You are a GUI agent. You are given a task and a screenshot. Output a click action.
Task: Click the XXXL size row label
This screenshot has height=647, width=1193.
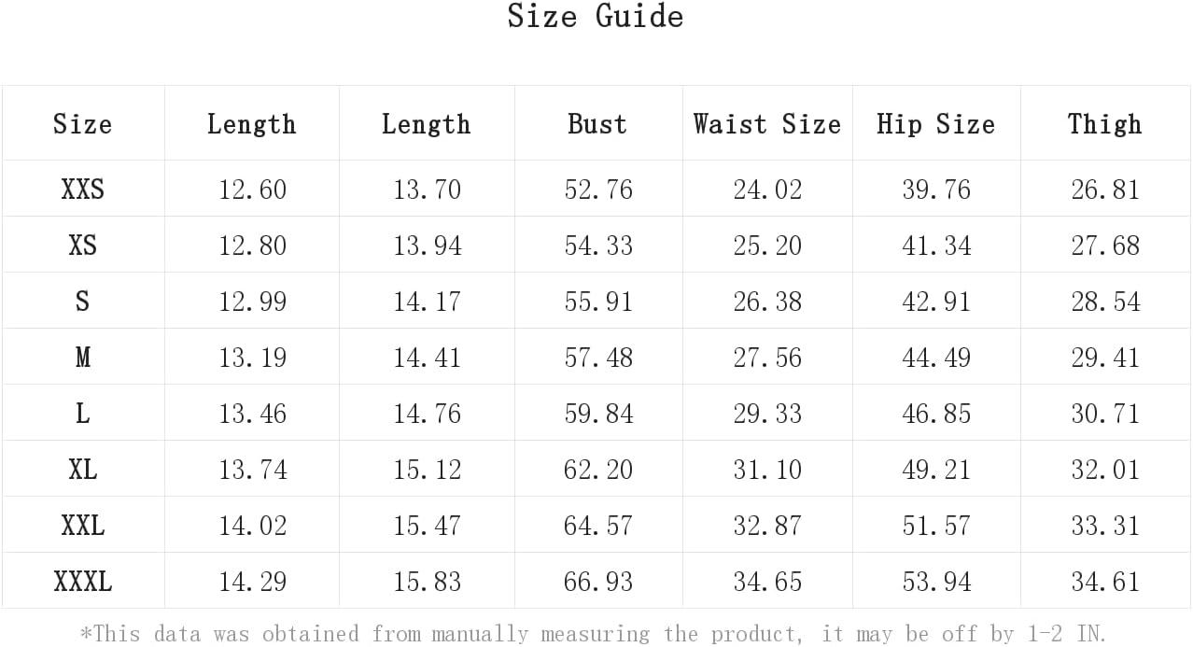pos(82,582)
